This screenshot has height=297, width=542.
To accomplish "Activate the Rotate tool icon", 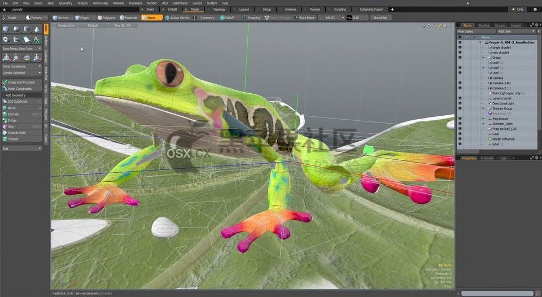I will click(x=27, y=58).
